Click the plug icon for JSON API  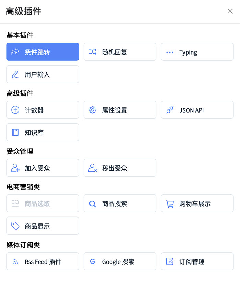tap(170, 110)
